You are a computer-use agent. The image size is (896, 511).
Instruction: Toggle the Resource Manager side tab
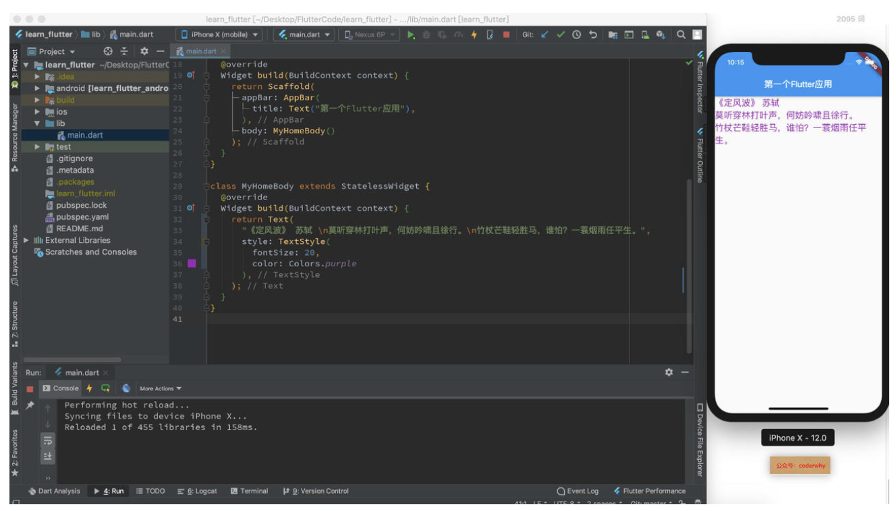[x=15, y=138]
